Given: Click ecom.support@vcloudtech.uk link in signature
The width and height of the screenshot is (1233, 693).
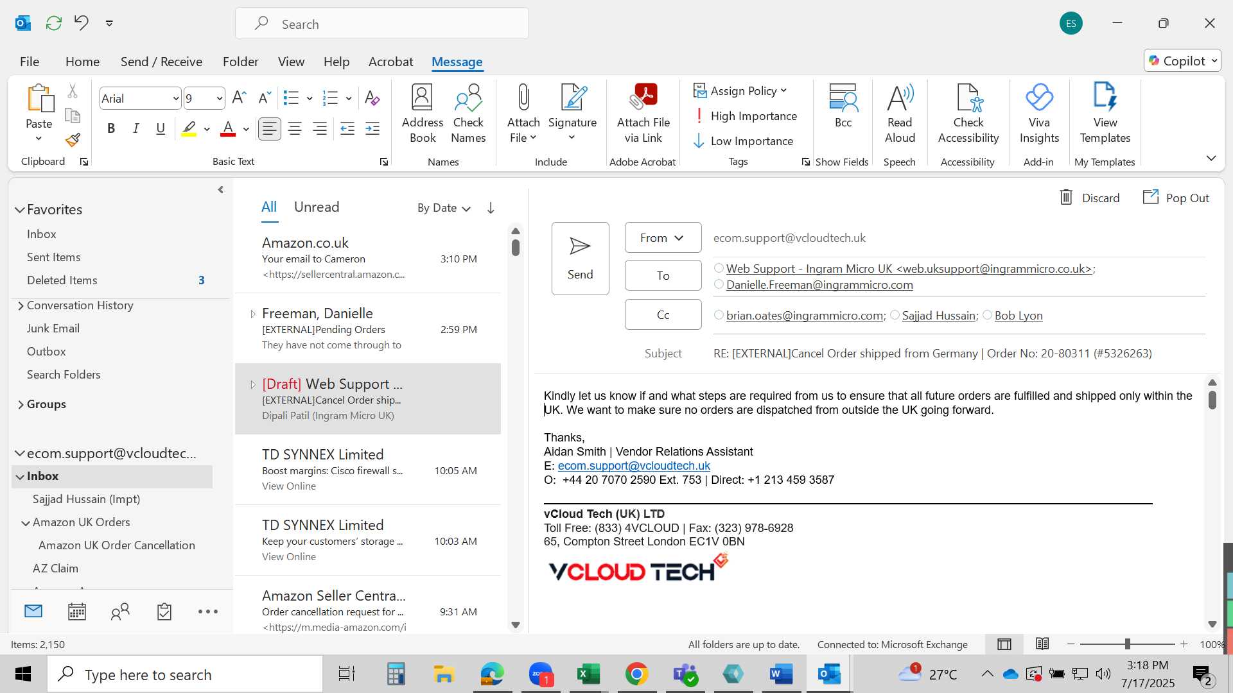Looking at the screenshot, I should coord(634,466).
